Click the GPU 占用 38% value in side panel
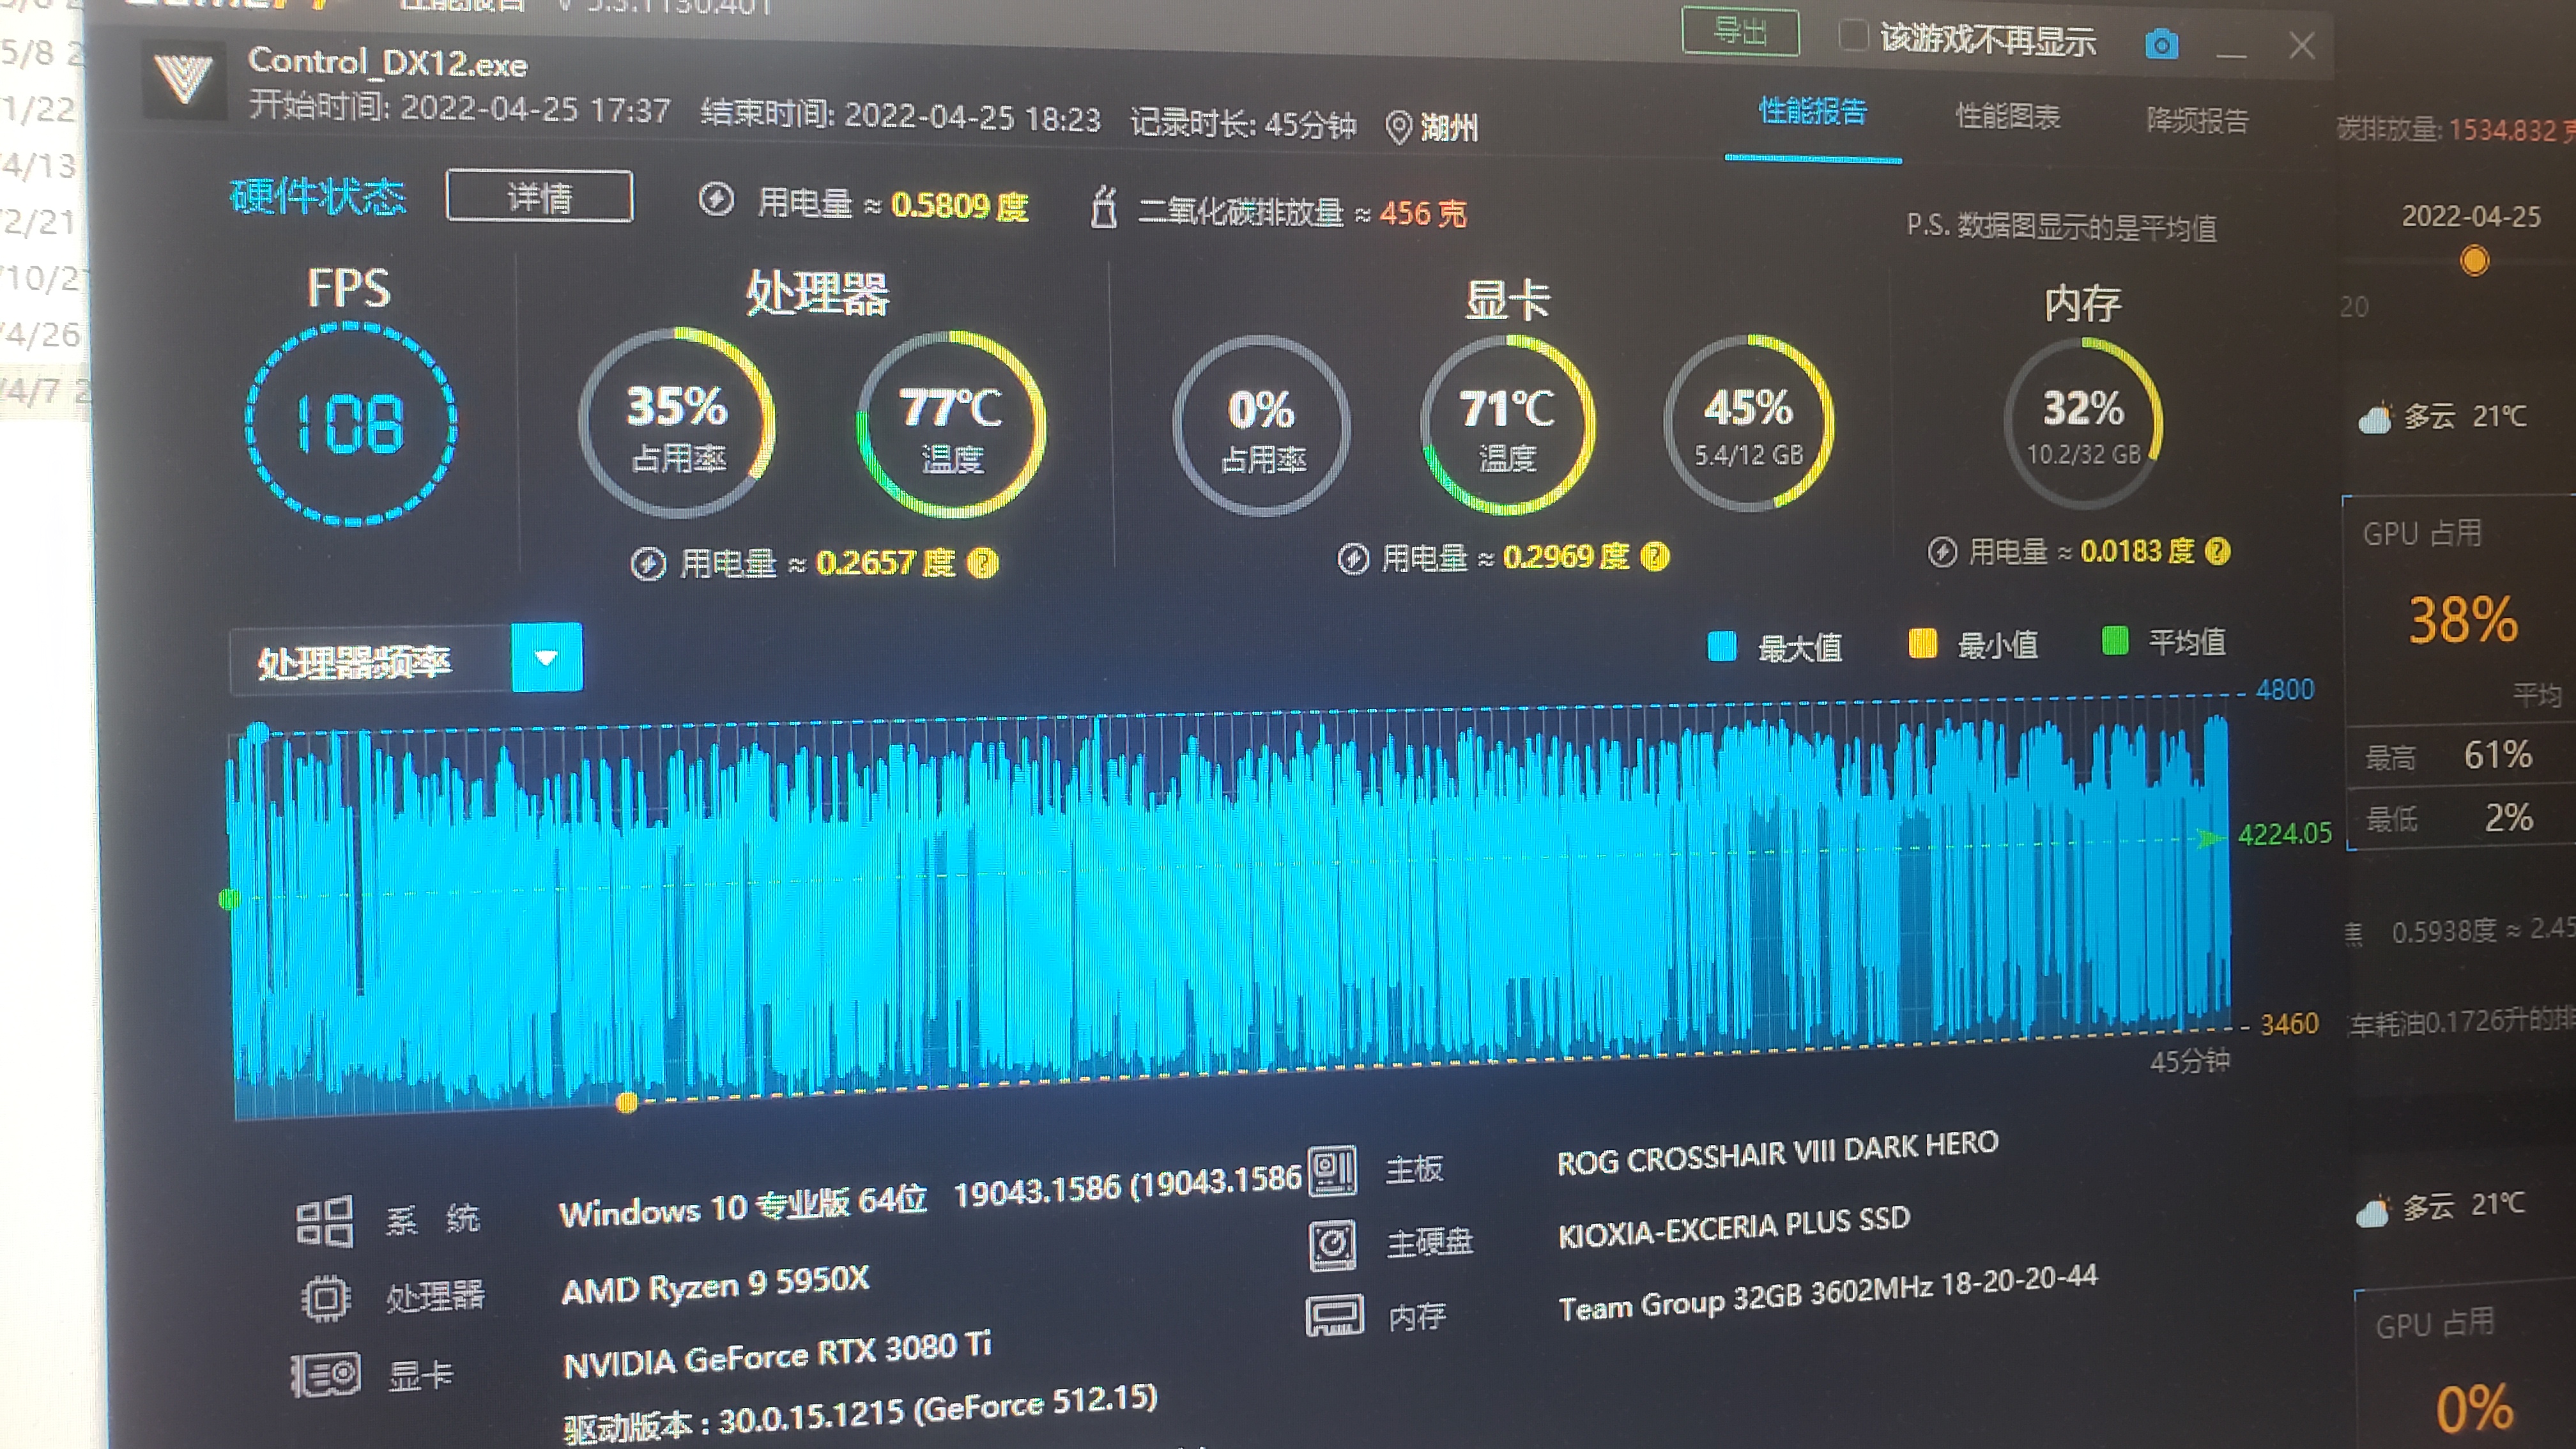The width and height of the screenshot is (2576, 1449). [2462, 620]
